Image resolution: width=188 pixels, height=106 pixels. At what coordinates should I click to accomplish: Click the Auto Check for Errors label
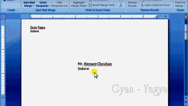coord(157,5)
